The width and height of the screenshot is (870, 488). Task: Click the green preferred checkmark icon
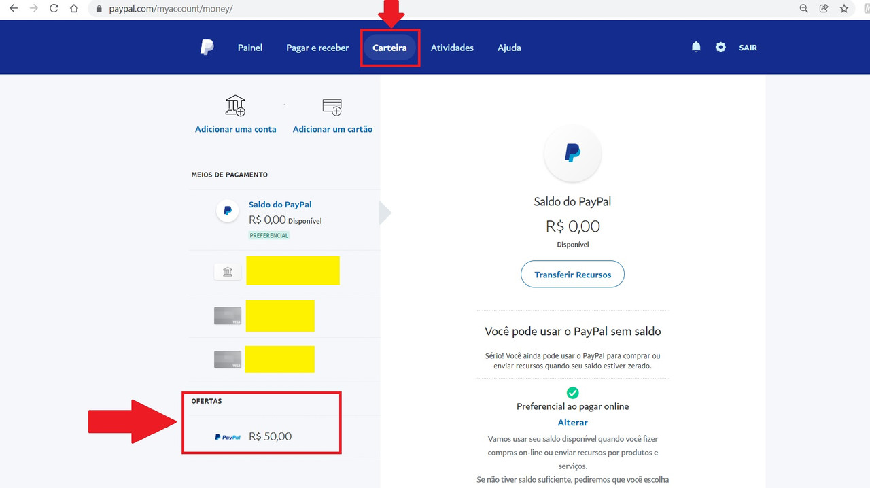572,393
